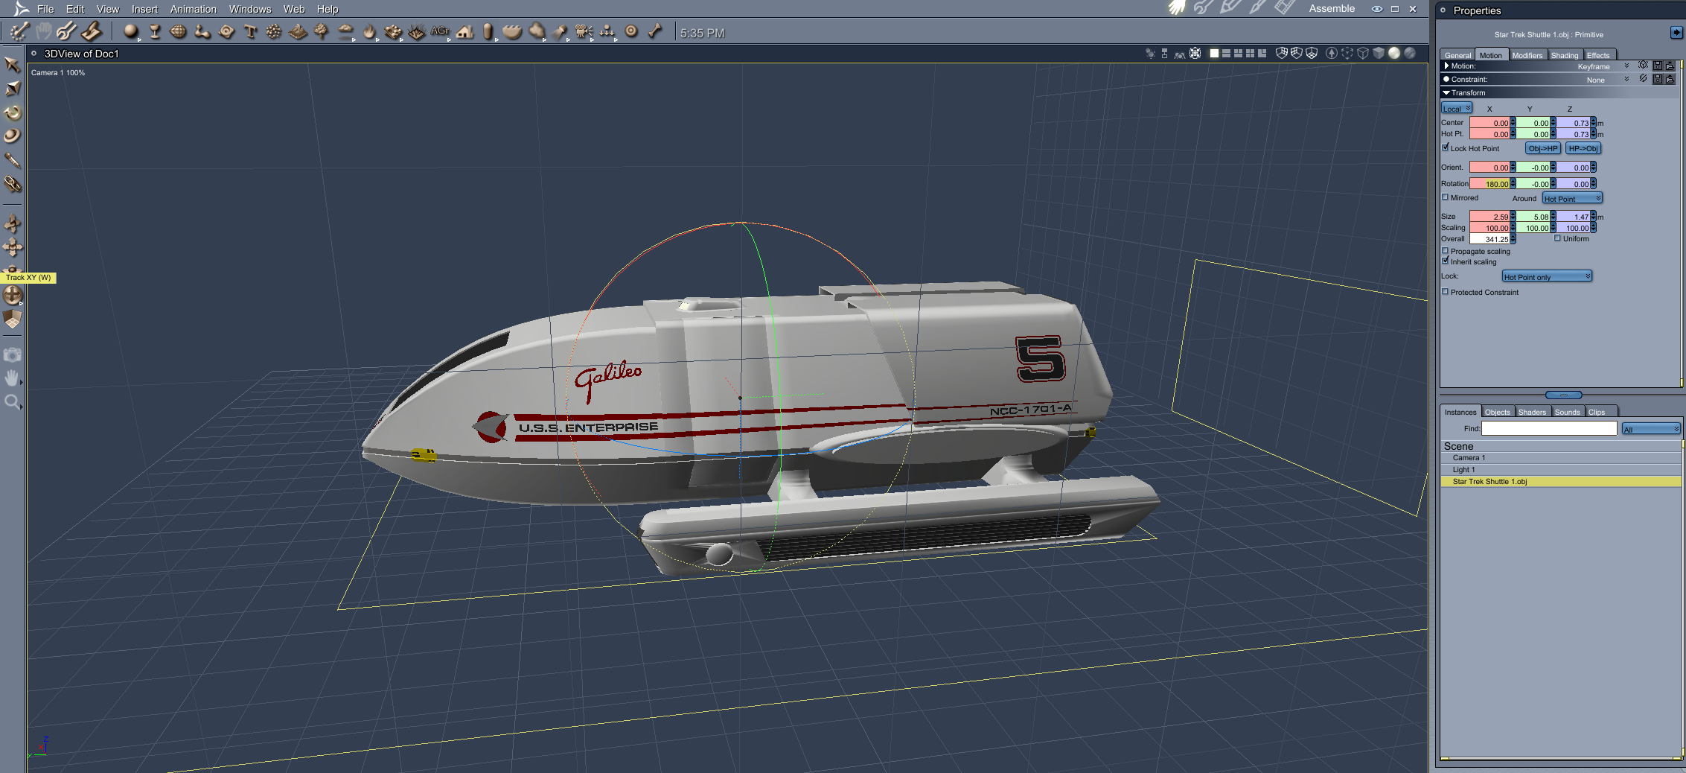Select the Zoom magnifier tool
The image size is (1686, 773).
point(12,402)
